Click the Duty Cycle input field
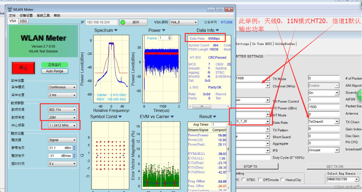The width and height of the screenshot is (362, 192). tap(252, 157)
